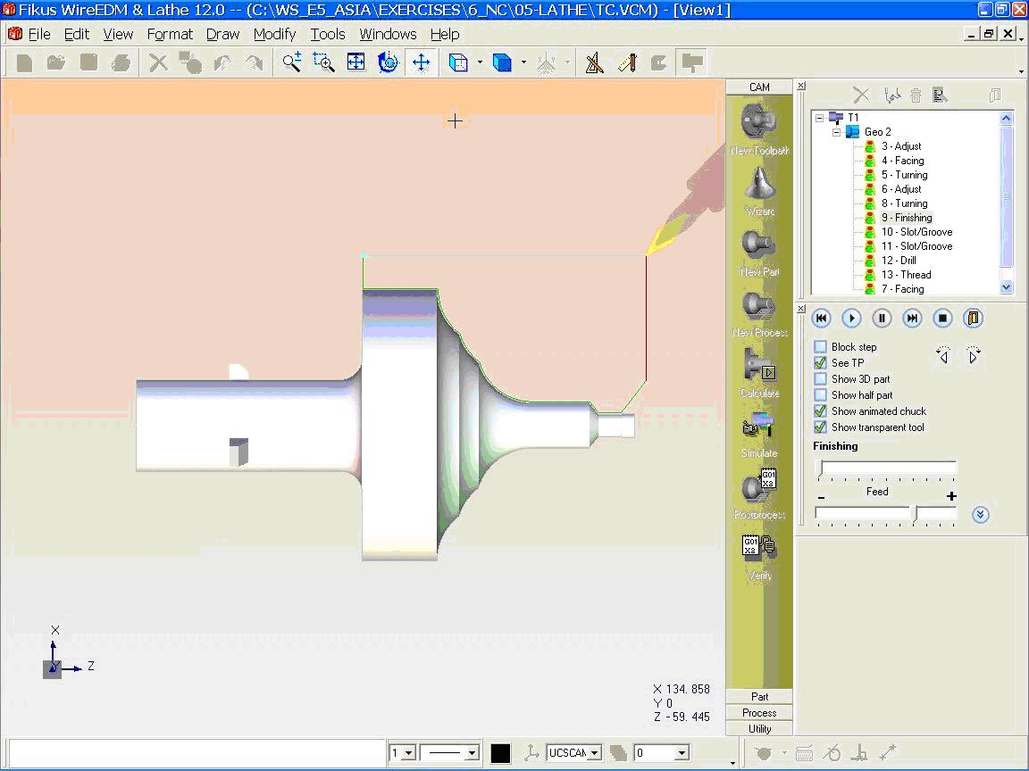Open the line style dropdown

point(472,753)
